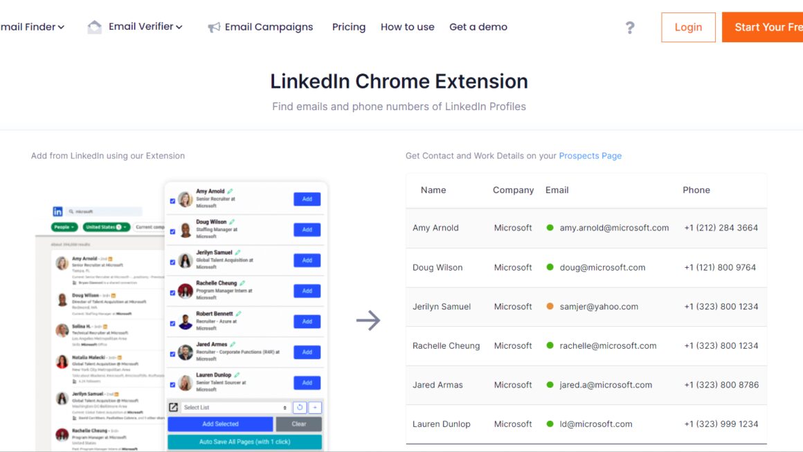Screen dimensions: 803x452
Task: Click the orange status dot for samjer@yahoo.com
Action: point(550,306)
